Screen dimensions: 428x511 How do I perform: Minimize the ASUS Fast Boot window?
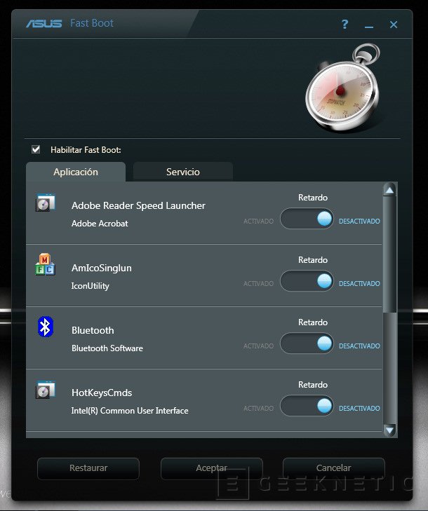369,27
